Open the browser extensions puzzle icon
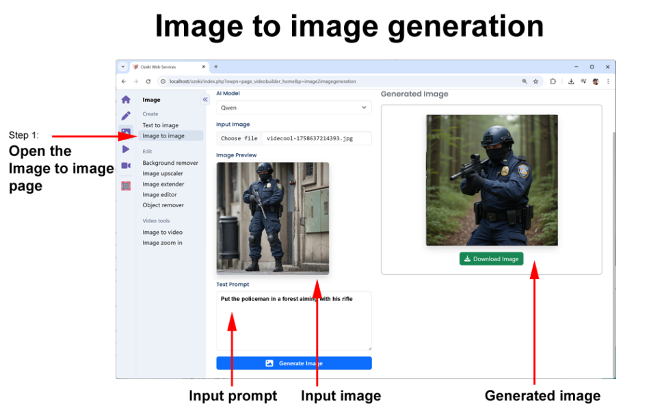664x420 pixels. point(553,81)
